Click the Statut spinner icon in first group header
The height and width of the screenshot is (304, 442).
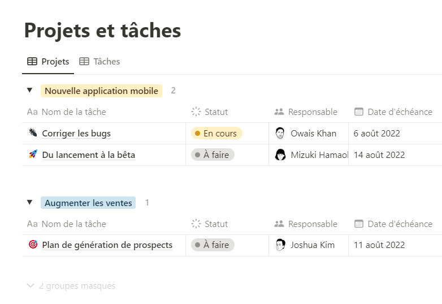(196, 112)
